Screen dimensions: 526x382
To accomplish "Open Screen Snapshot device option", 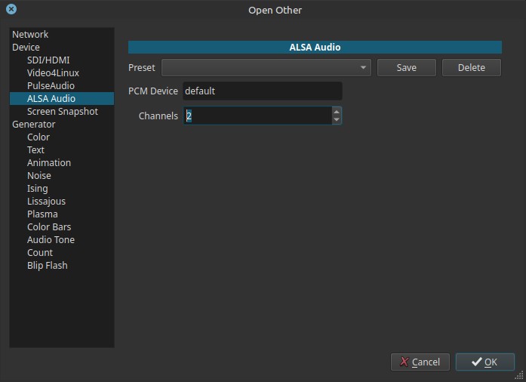I will point(63,112).
